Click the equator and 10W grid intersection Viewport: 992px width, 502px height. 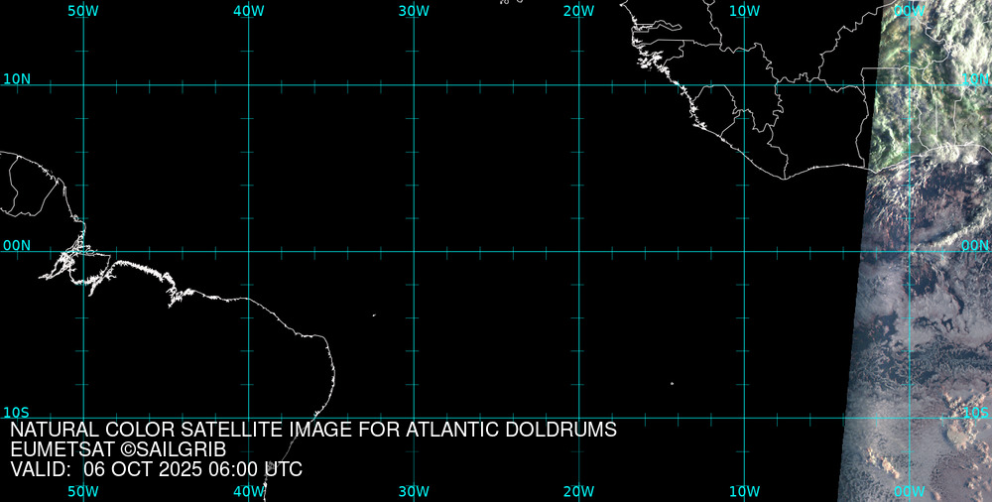(744, 251)
